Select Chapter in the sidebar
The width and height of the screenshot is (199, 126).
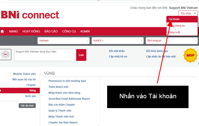click(31, 85)
